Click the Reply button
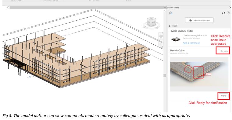232x120 pixels. pyautogui.click(x=223, y=96)
